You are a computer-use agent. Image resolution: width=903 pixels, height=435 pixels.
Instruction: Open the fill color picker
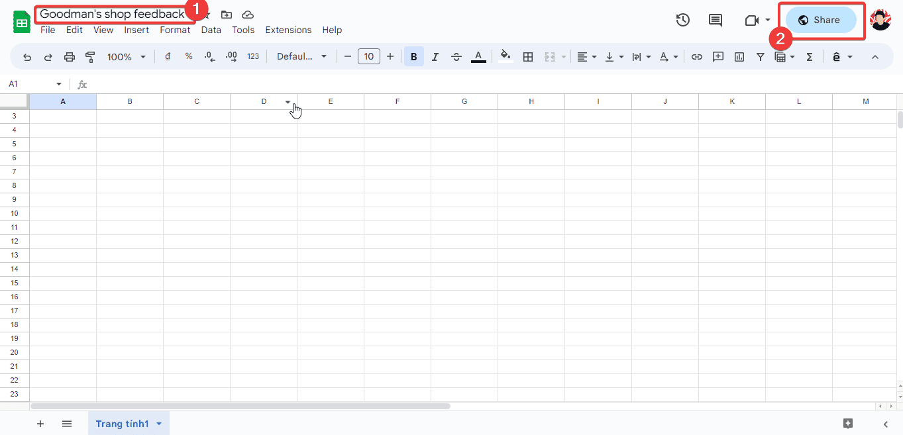(x=505, y=57)
